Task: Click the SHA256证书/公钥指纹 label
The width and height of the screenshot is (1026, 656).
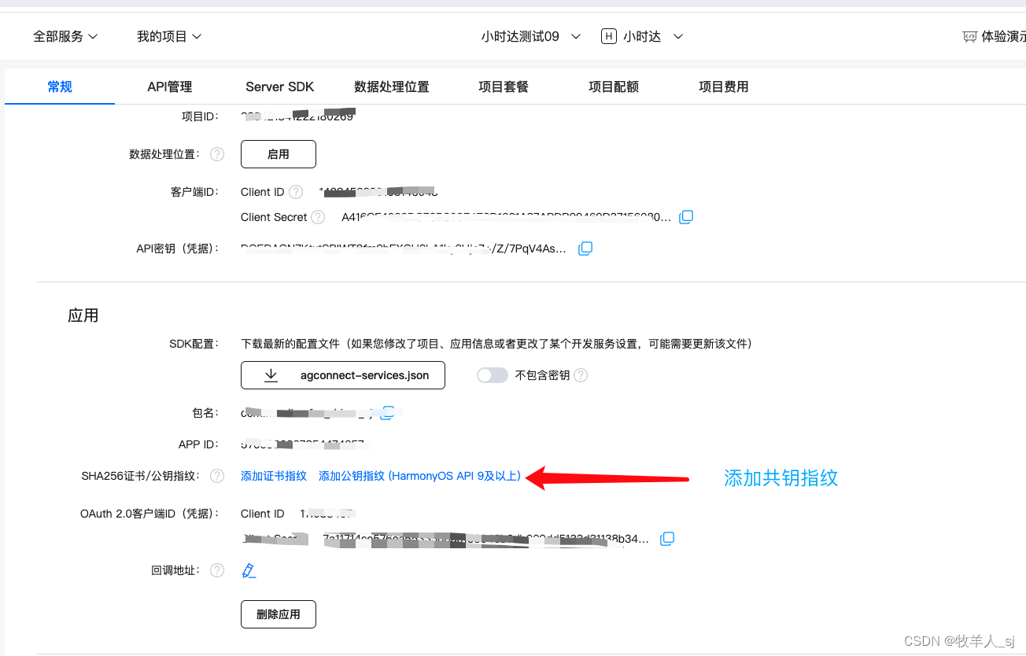Action: (142, 476)
